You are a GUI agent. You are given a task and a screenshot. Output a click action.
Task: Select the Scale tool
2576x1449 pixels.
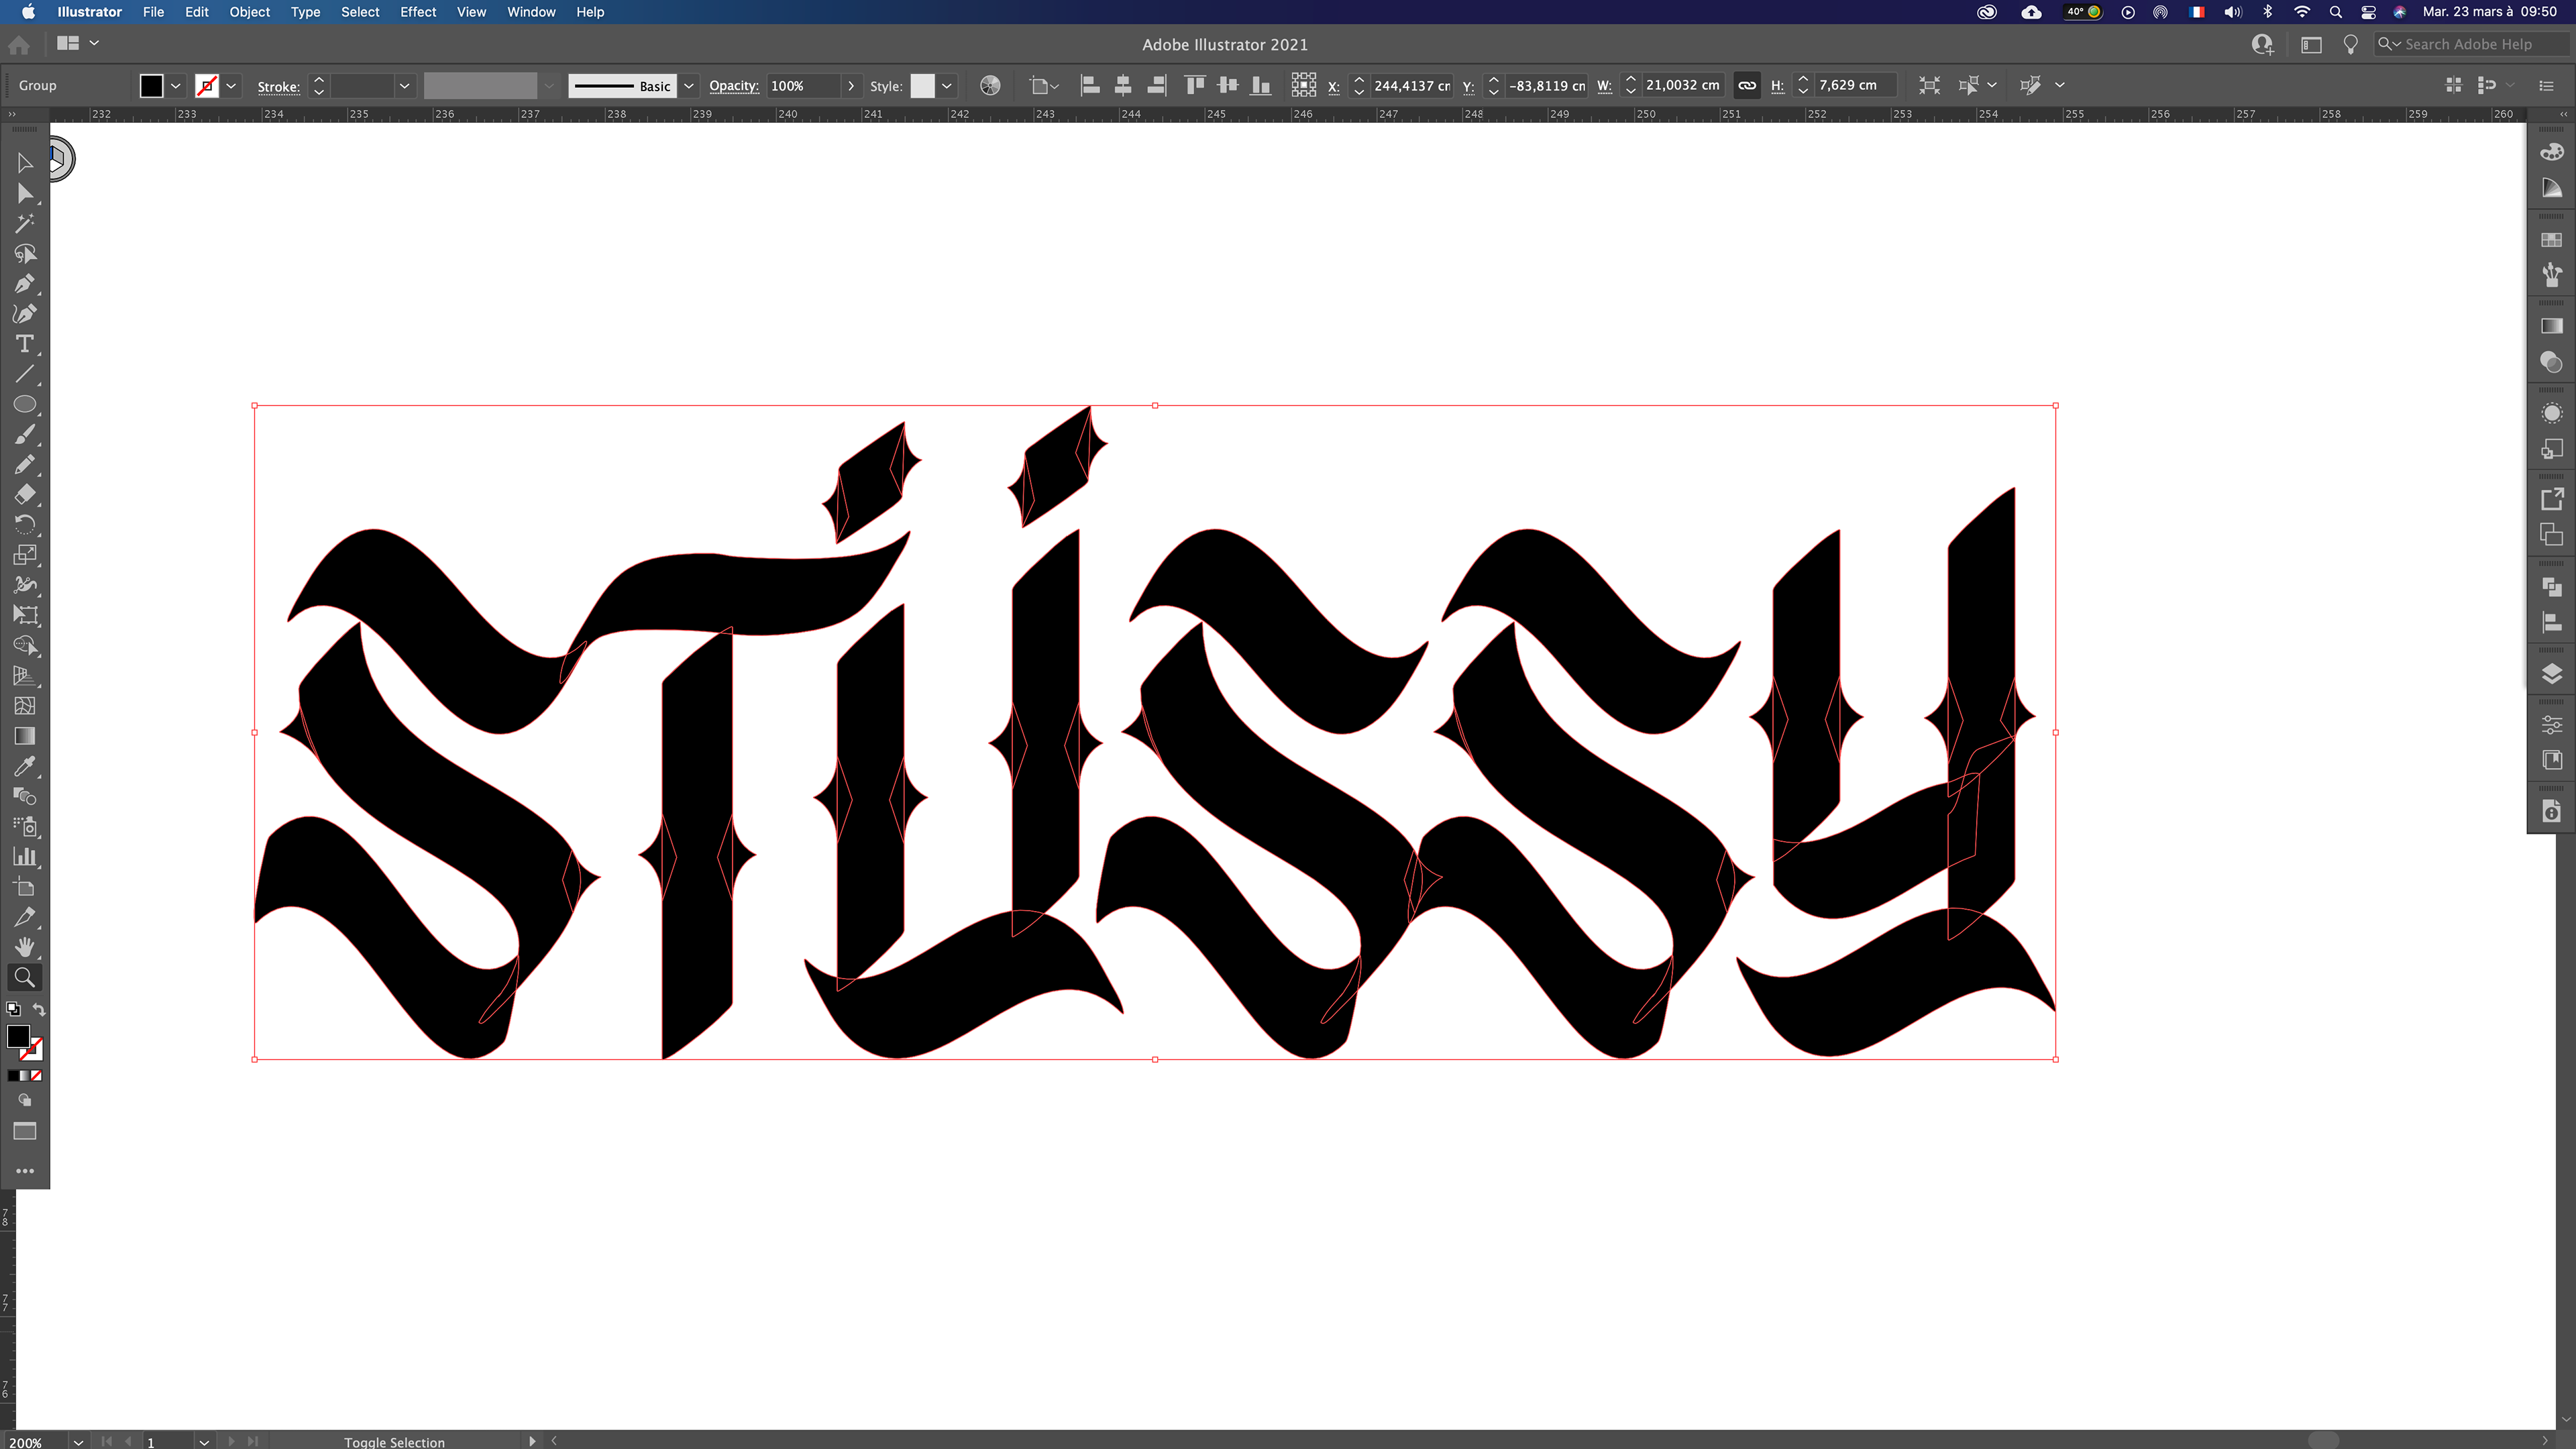coord(25,555)
